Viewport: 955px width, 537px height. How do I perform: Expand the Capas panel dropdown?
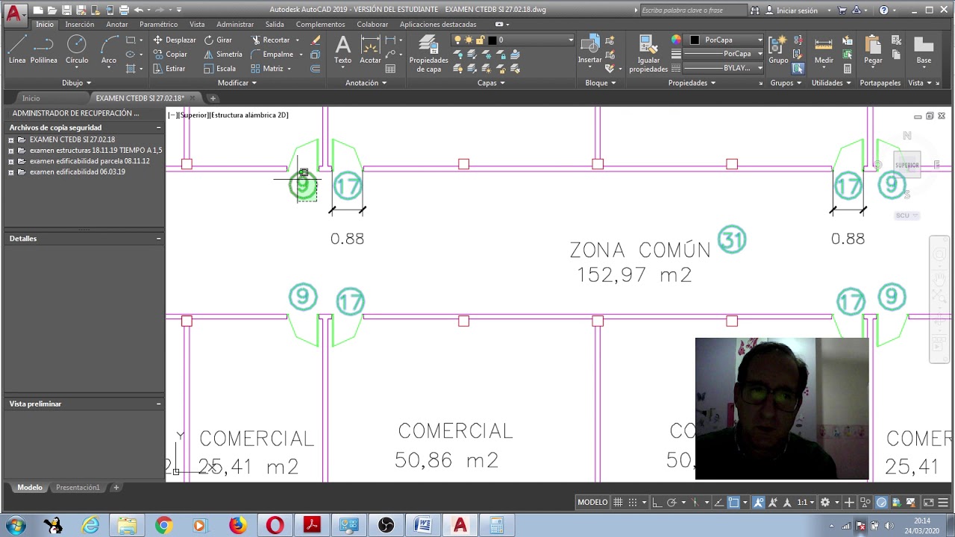[x=491, y=83]
